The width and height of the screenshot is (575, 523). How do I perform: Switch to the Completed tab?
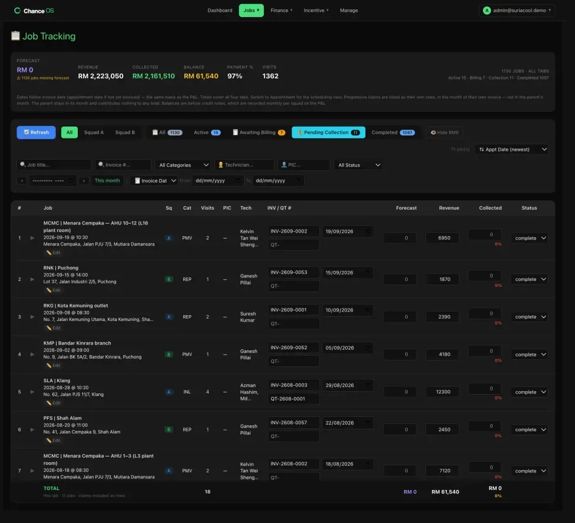pyautogui.click(x=393, y=133)
